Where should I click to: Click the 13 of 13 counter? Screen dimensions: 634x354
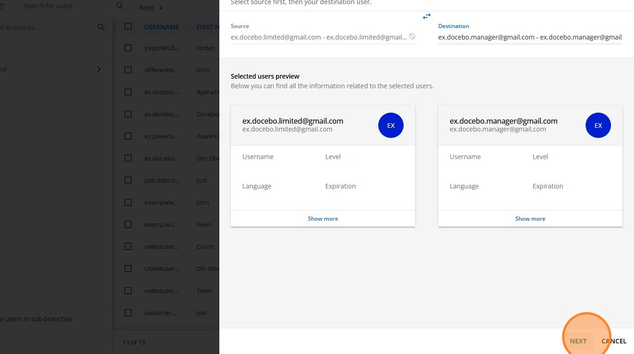tap(134, 342)
